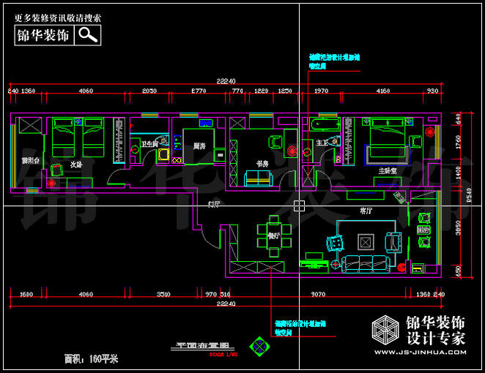Image resolution: width=485 pixels, height=373 pixels.
Task: Click the 客厅 living room label
Action: [x=366, y=210]
